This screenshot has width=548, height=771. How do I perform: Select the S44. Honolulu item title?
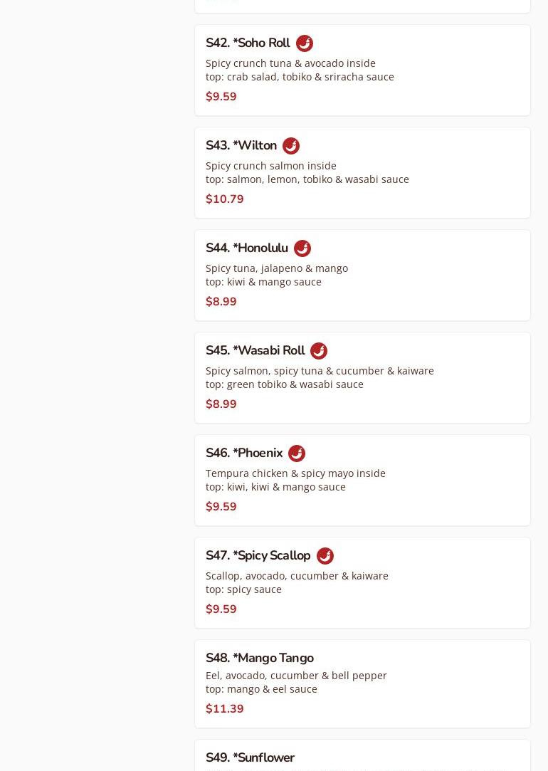247,248
